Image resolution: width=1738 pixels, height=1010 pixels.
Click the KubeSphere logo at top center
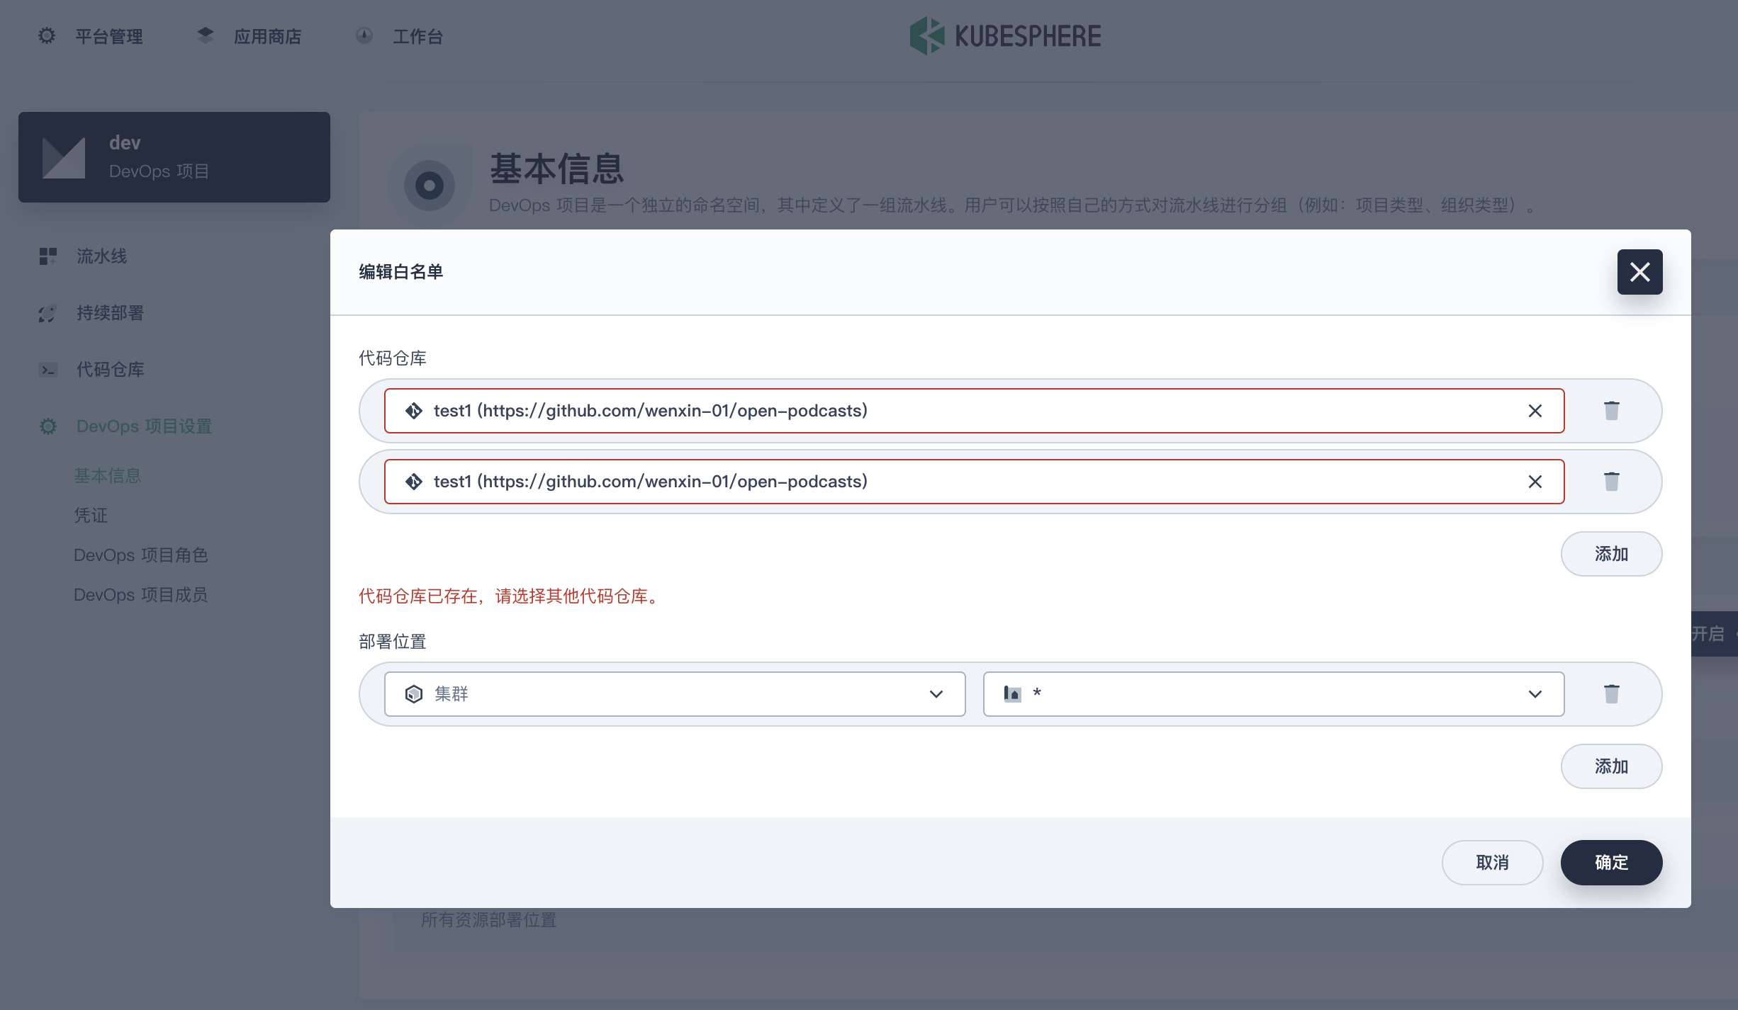(x=1005, y=35)
